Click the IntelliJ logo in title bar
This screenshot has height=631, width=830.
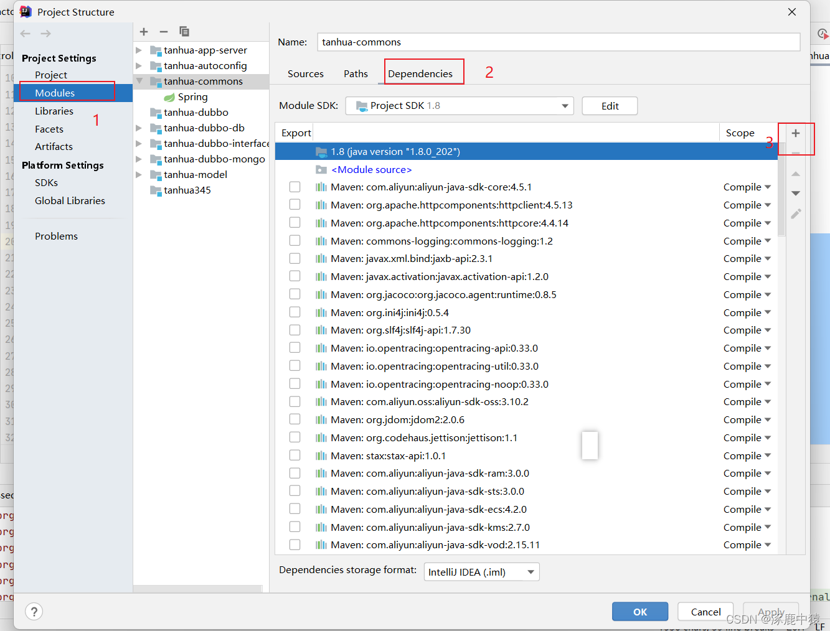click(x=26, y=12)
